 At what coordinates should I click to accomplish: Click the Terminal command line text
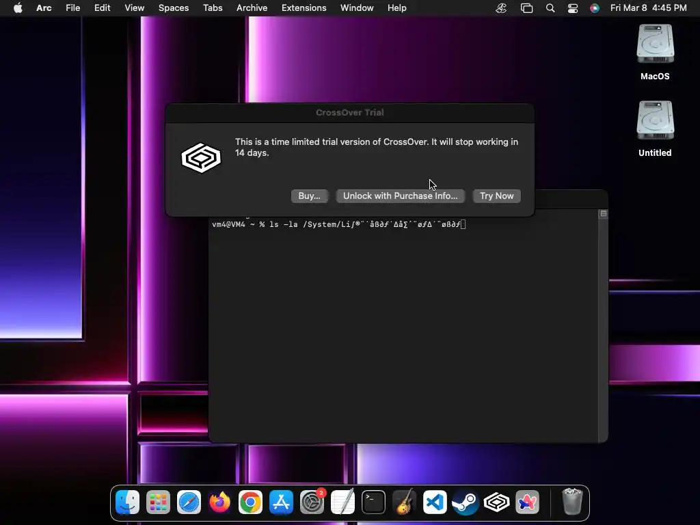pyautogui.click(x=338, y=224)
